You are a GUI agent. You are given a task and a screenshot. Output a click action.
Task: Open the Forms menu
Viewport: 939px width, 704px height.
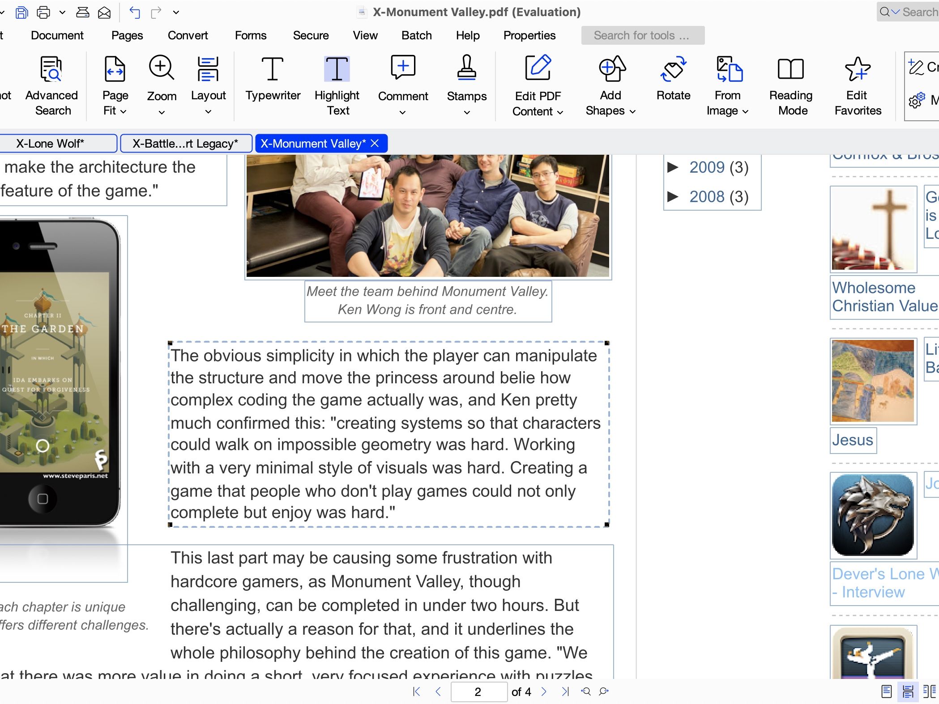(251, 35)
